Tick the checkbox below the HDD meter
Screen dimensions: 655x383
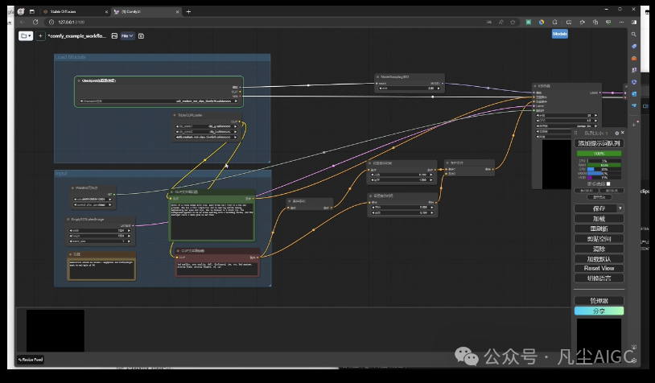coord(608,183)
